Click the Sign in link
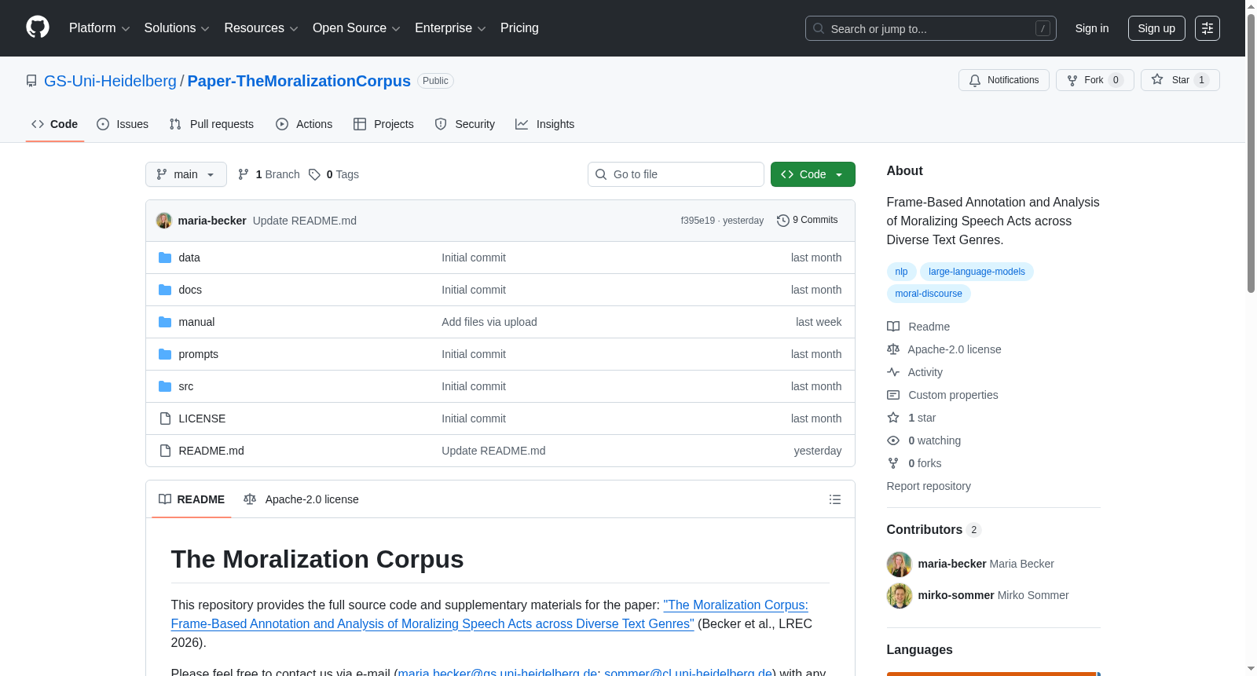 1092,28
